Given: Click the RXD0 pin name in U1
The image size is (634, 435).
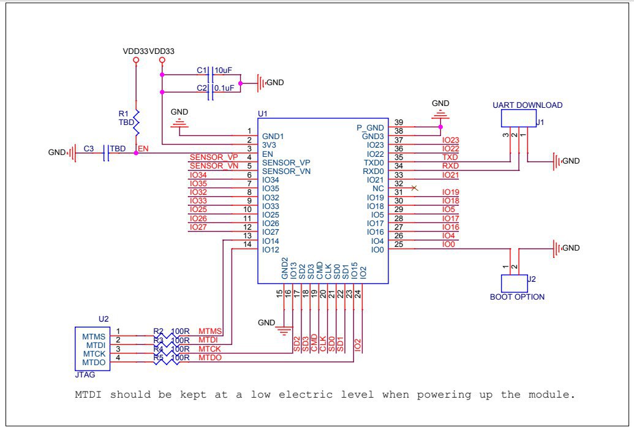Looking at the screenshot, I should [x=374, y=172].
